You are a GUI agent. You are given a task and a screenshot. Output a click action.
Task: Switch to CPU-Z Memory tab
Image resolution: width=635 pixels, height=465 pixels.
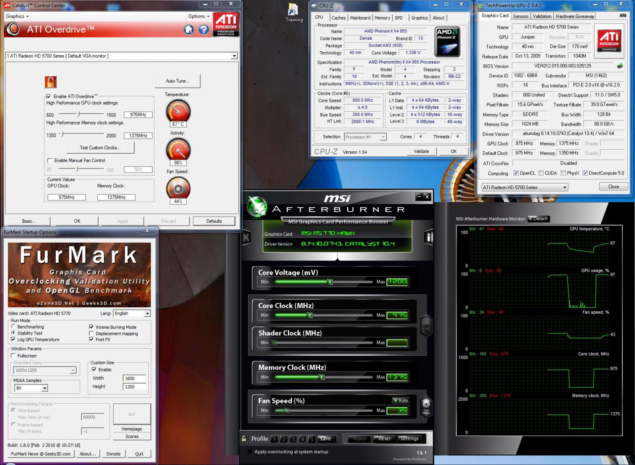tap(382, 18)
